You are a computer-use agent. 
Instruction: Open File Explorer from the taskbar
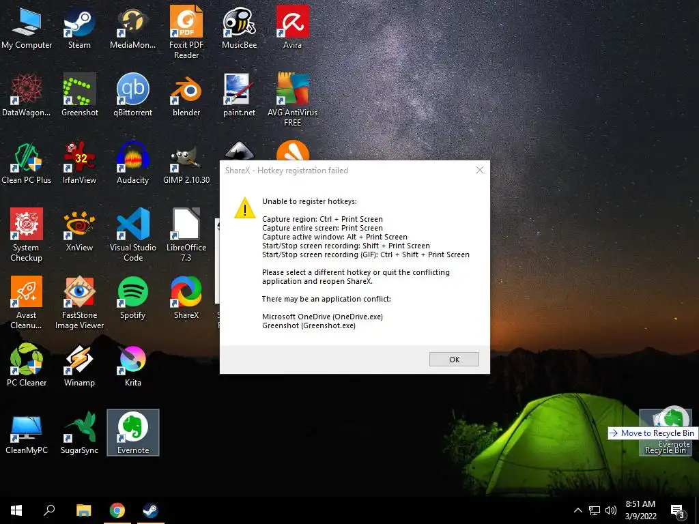click(x=83, y=510)
